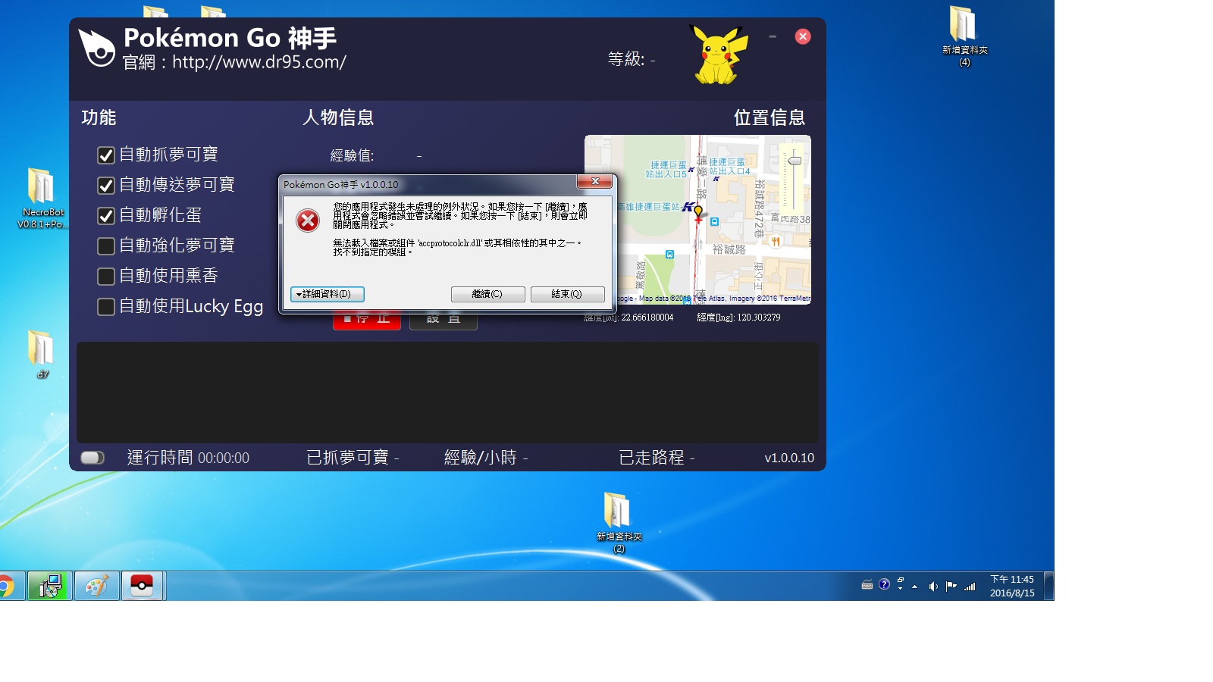1213x682 pixels.
Task: Click 繼續(C) to continue after the error
Action: click(x=487, y=294)
